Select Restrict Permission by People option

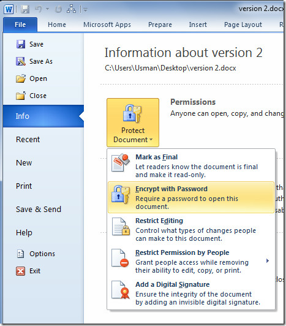coord(191,261)
